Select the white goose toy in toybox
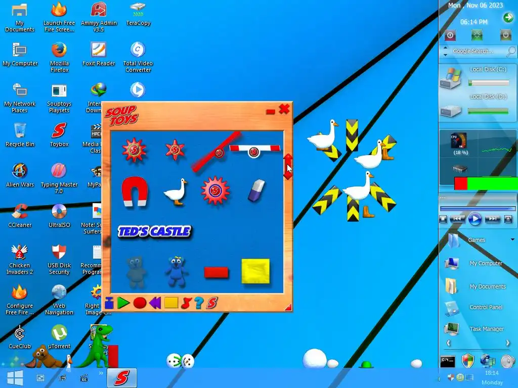This screenshot has width=518, height=388. tap(176, 191)
